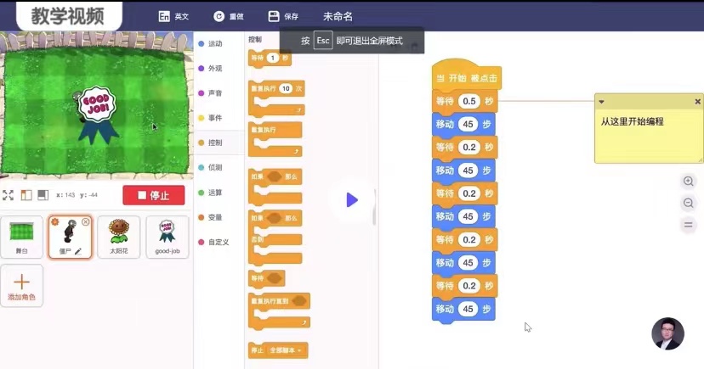Switch language with the 英文 button
704x369 pixels.
coord(173,17)
